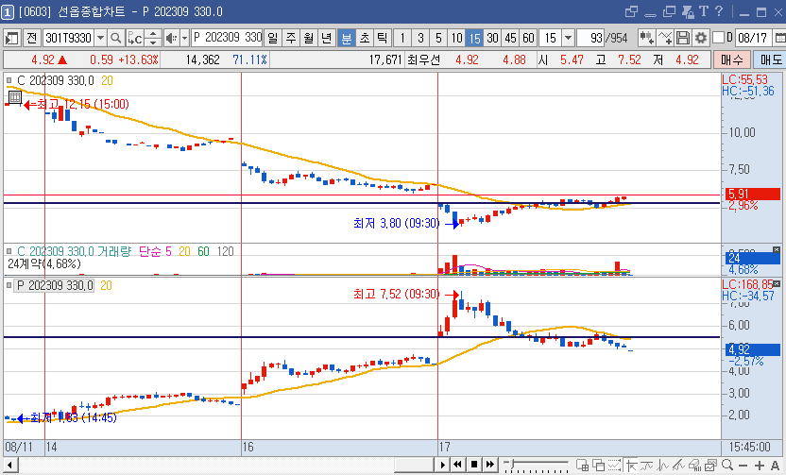This screenshot has width=786, height=475.
Task: Choose the 30 minute interval button
Action: tap(493, 38)
